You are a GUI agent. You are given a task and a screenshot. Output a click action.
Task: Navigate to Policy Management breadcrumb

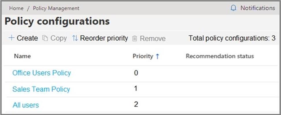[x=56, y=8]
